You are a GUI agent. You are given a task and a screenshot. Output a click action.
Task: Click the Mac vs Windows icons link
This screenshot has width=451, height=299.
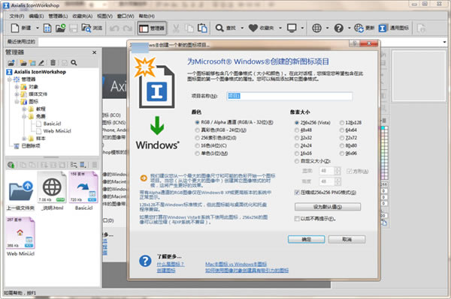236,264
